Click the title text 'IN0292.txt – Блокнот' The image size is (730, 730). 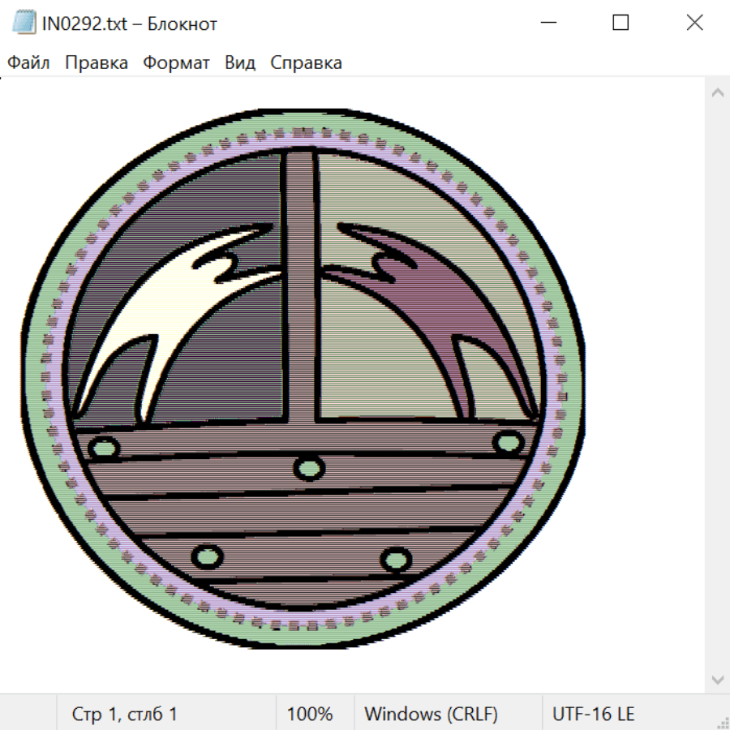tap(130, 24)
